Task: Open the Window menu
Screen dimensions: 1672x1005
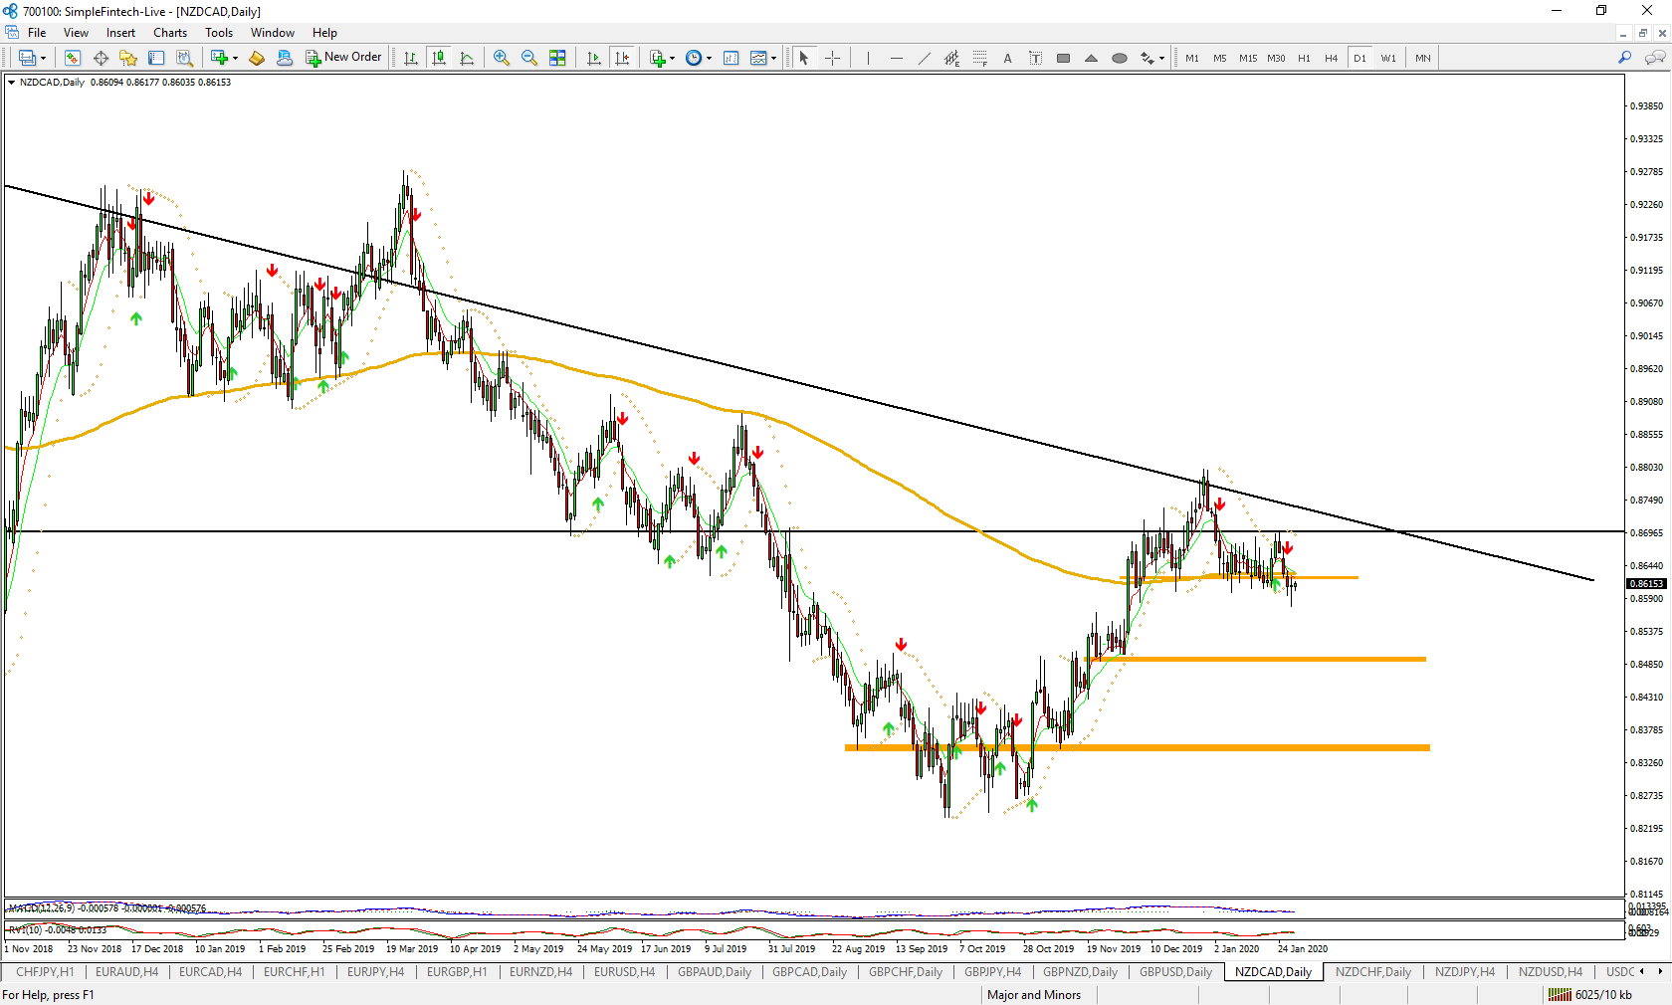Action: click(x=272, y=33)
